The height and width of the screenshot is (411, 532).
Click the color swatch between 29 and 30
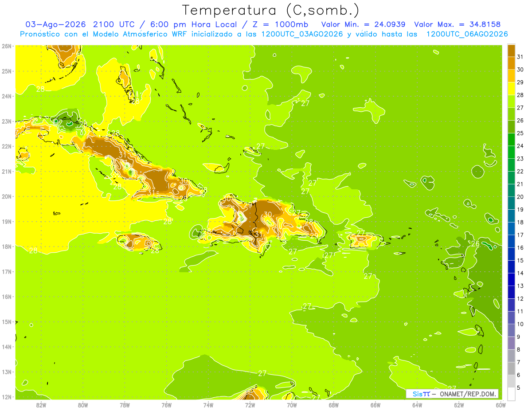click(x=511, y=76)
